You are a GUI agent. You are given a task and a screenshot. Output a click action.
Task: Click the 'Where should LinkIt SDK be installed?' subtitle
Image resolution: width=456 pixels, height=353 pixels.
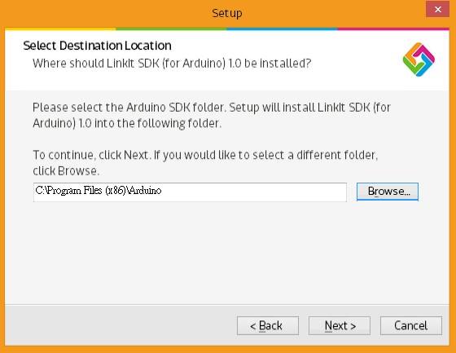click(172, 64)
